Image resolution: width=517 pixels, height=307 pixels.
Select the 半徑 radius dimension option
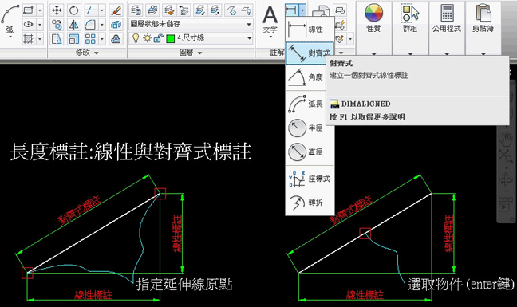point(310,128)
